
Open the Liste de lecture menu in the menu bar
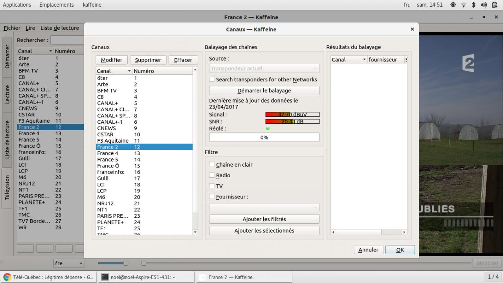(x=60, y=28)
